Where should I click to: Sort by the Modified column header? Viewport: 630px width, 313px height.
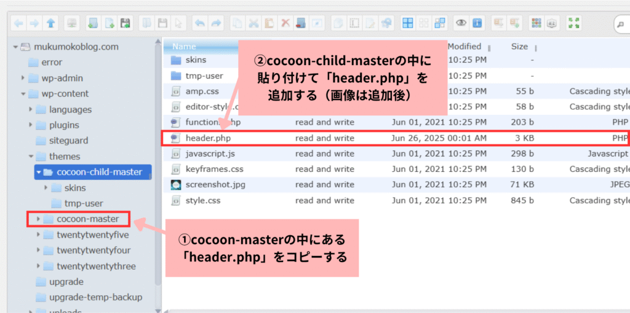[x=464, y=47]
